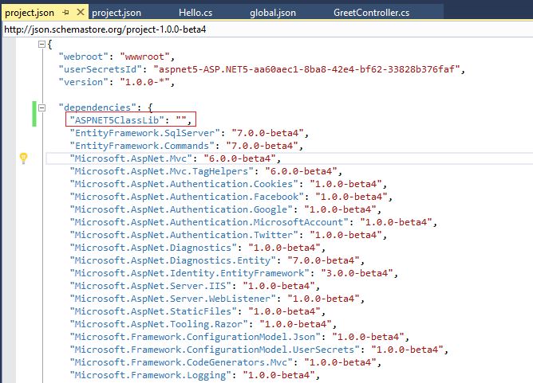Image resolution: width=533 pixels, height=383 pixels.
Task: Click the aspnet5-ASP.NET5 secrets ID value
Action: 306,69
